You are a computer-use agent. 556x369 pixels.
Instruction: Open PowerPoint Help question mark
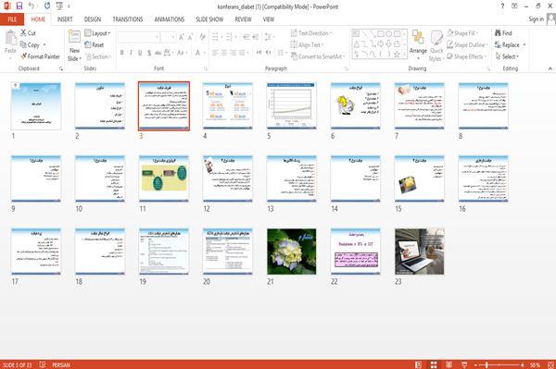coord(502,6)
